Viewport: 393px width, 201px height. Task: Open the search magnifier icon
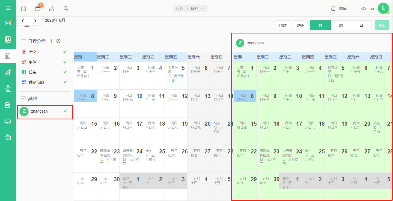66,8
